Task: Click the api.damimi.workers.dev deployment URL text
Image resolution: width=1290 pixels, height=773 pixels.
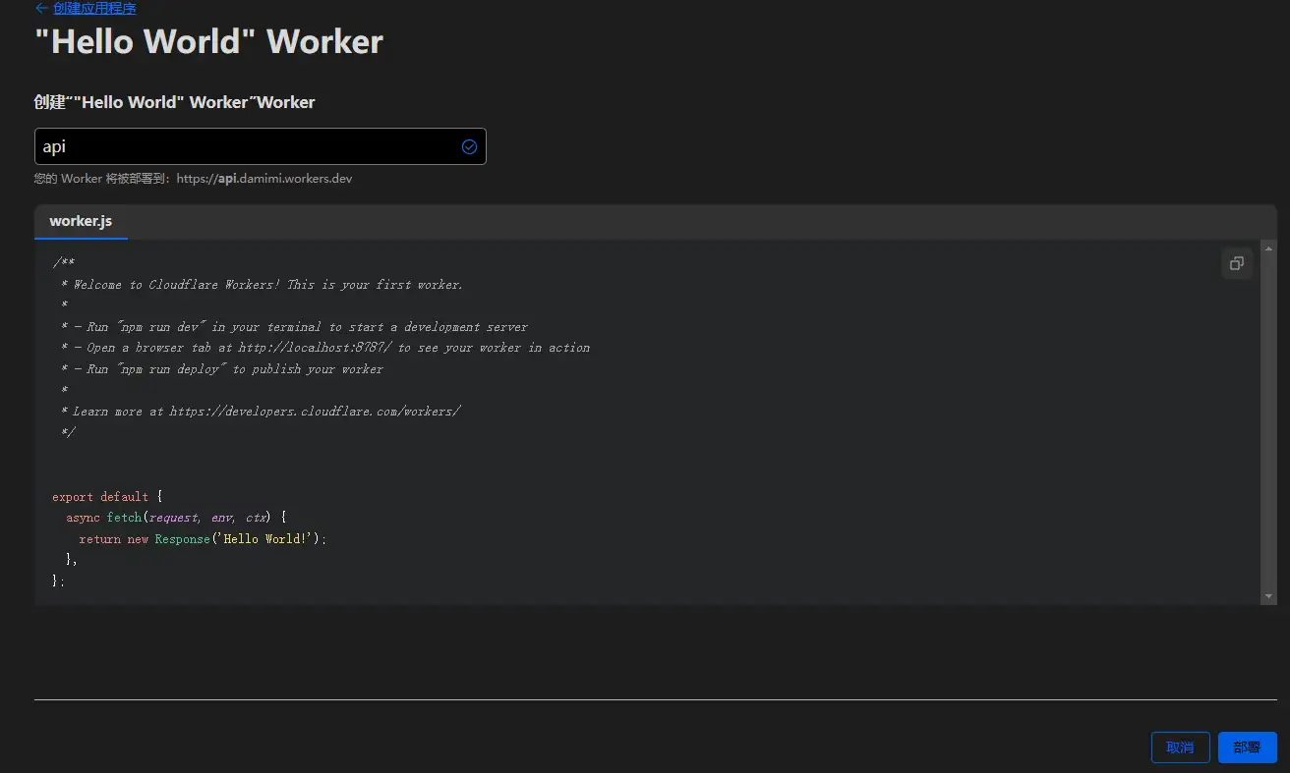Action: (264, 179)
